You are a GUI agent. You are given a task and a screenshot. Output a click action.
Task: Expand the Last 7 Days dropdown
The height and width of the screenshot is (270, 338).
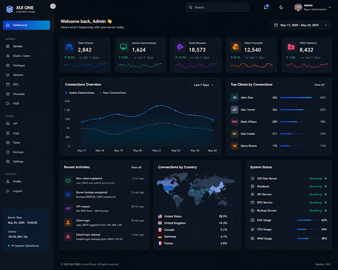coord(204,85)
